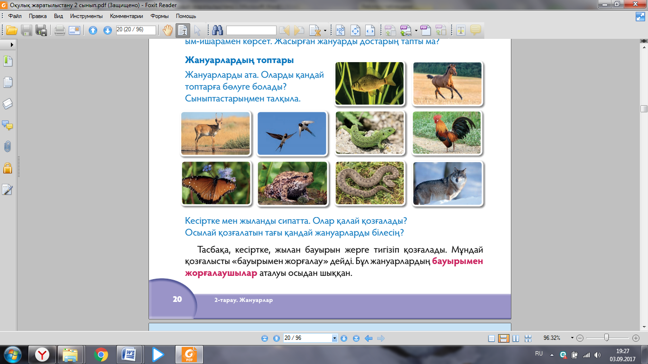Click the Save As double-floppy icon
Screen dimensions: 648x364
[42, 30]
